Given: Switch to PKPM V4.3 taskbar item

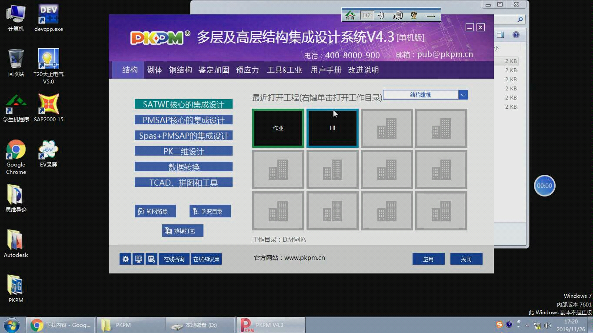Looking at the screenshot, I should pos(270,325).
